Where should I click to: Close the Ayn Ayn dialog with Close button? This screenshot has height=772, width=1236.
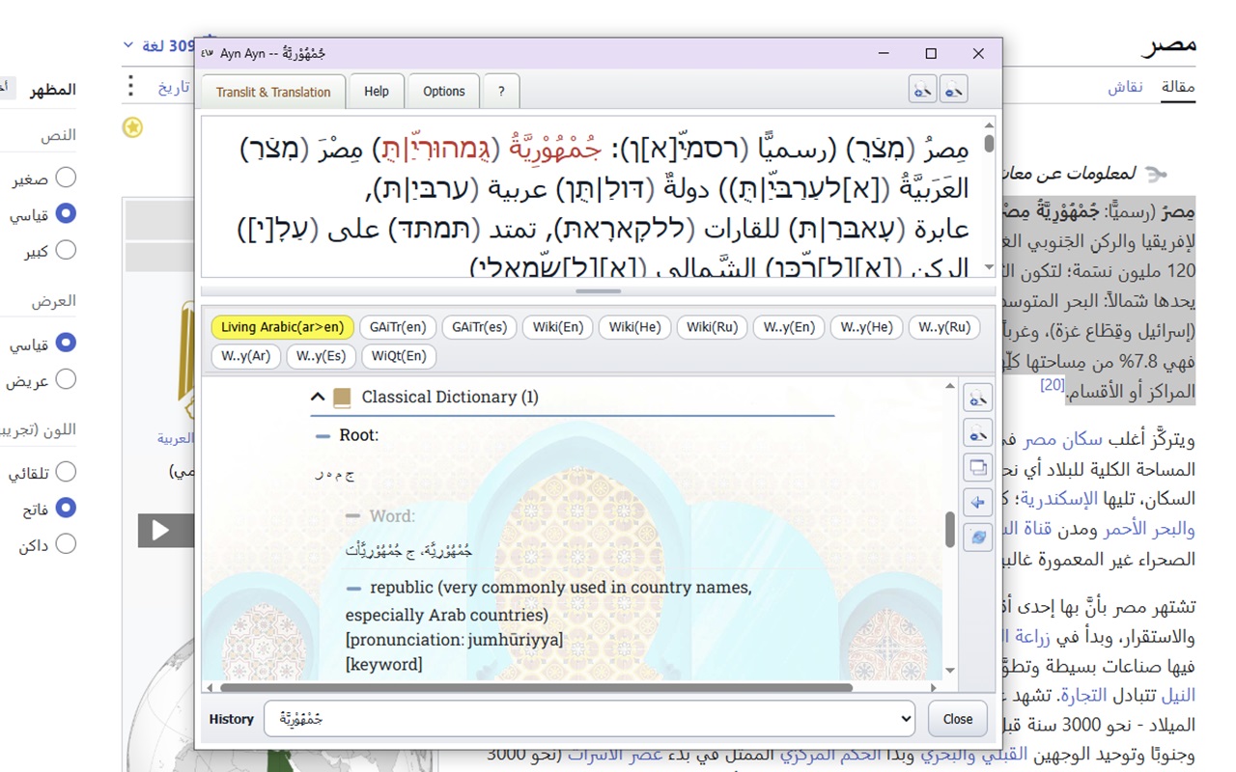coord(958,719)
